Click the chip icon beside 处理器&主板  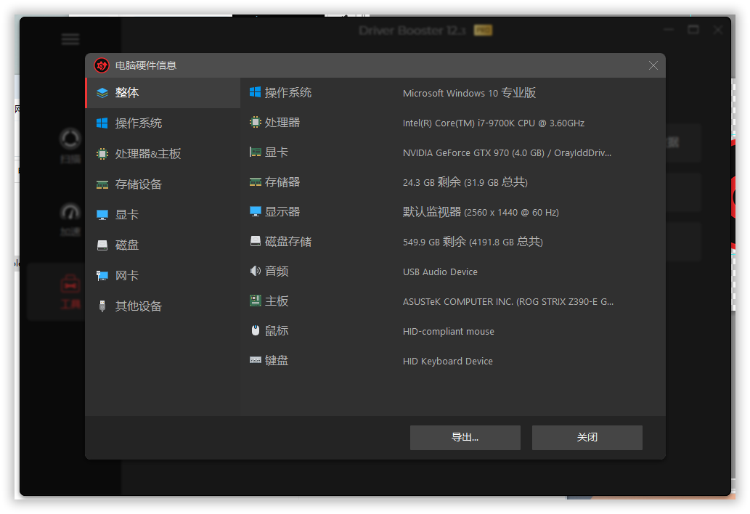click(x=102, y=153)
